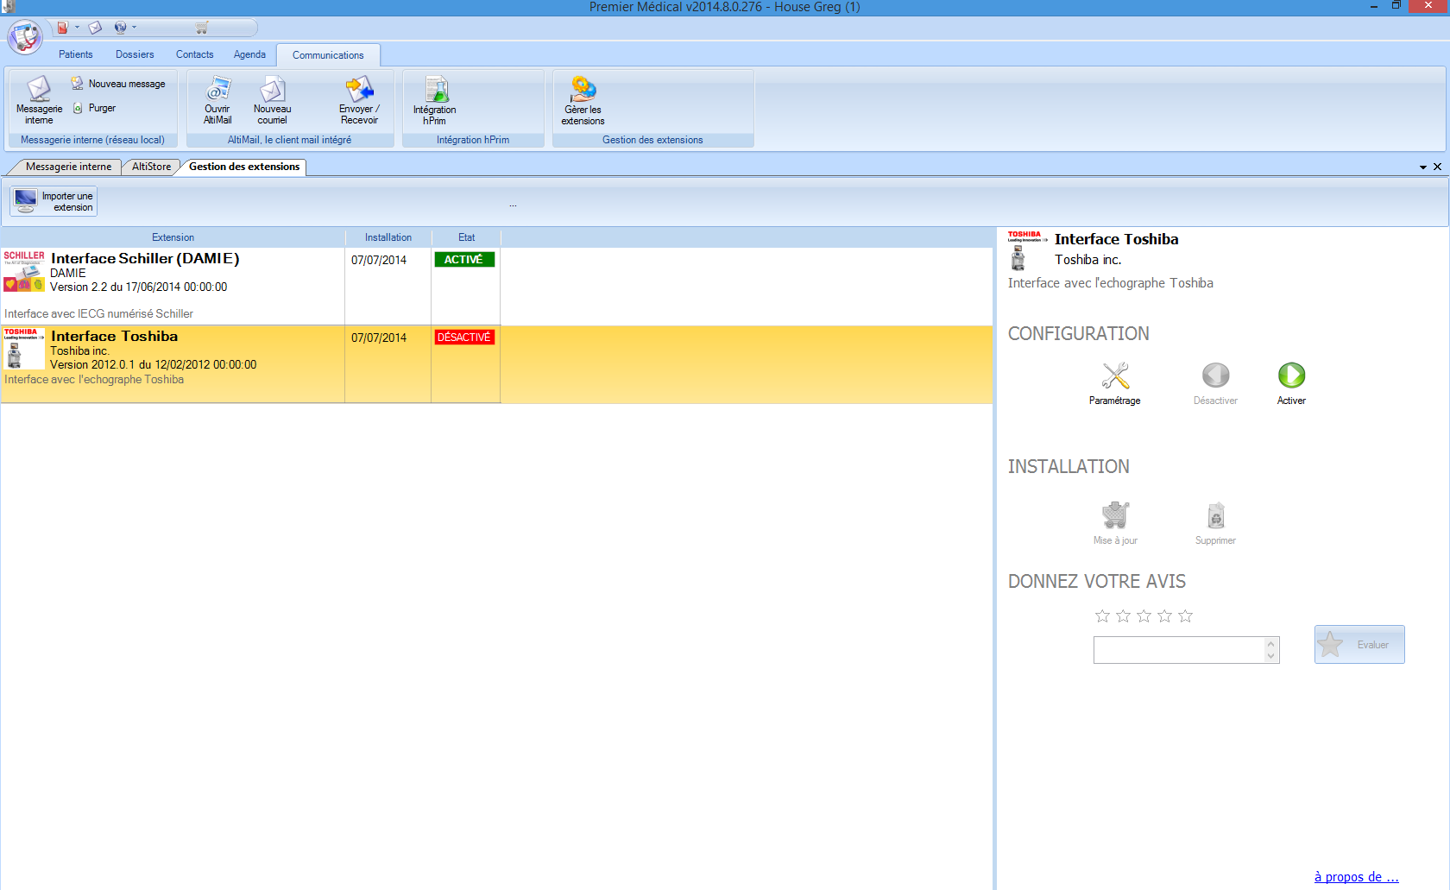The height and width of the screenshot is (890, 1450).
Task: Select the Communications ribbon tab
Action: [328, 55]
